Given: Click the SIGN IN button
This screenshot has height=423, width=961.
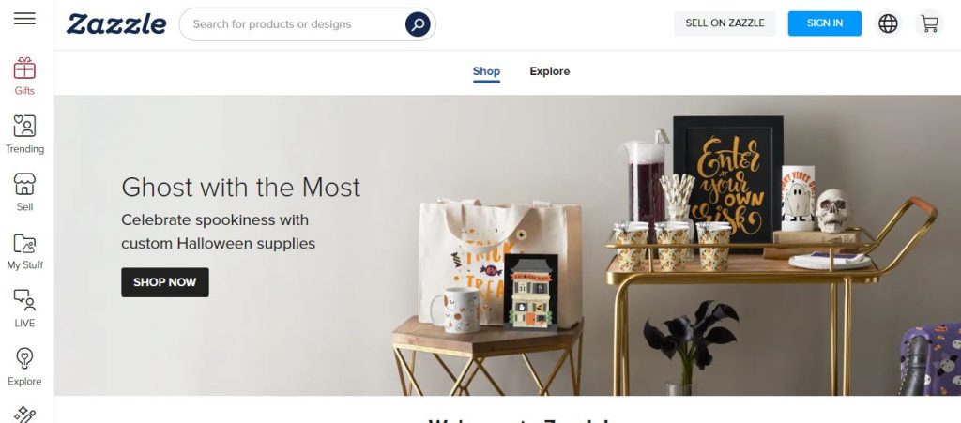Looking at the screenshot, I should [824, 23].
